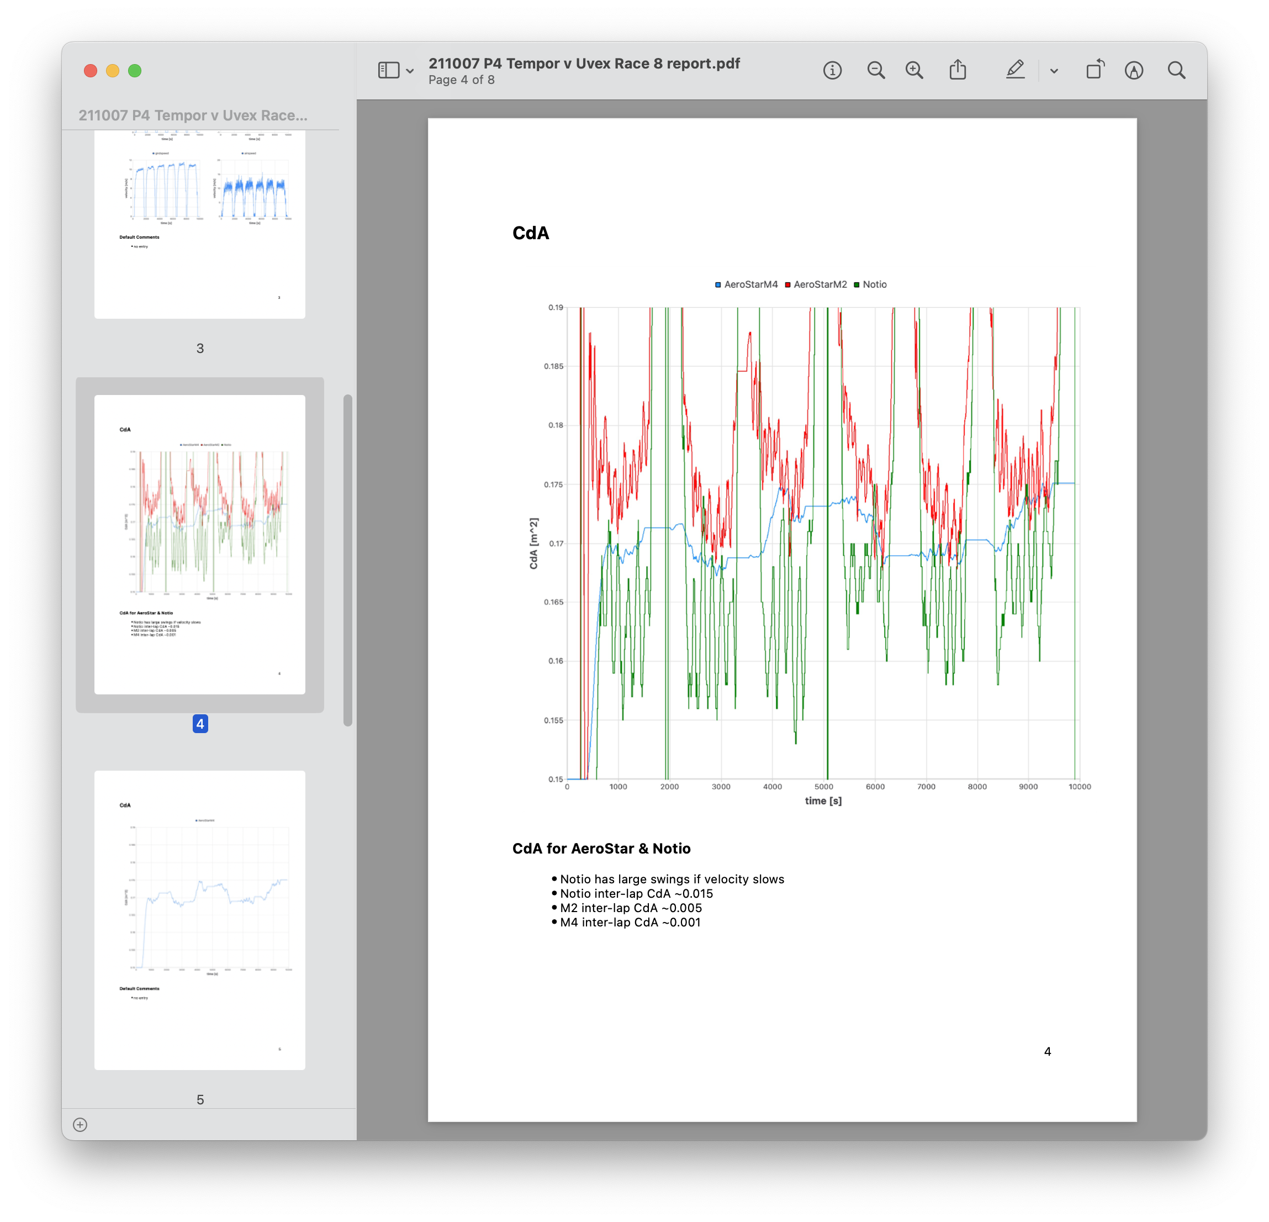The height and width of the screenshot is (1222, 1269).
Task: Activate the Markup highlight pen tool
Action: 1015,70
